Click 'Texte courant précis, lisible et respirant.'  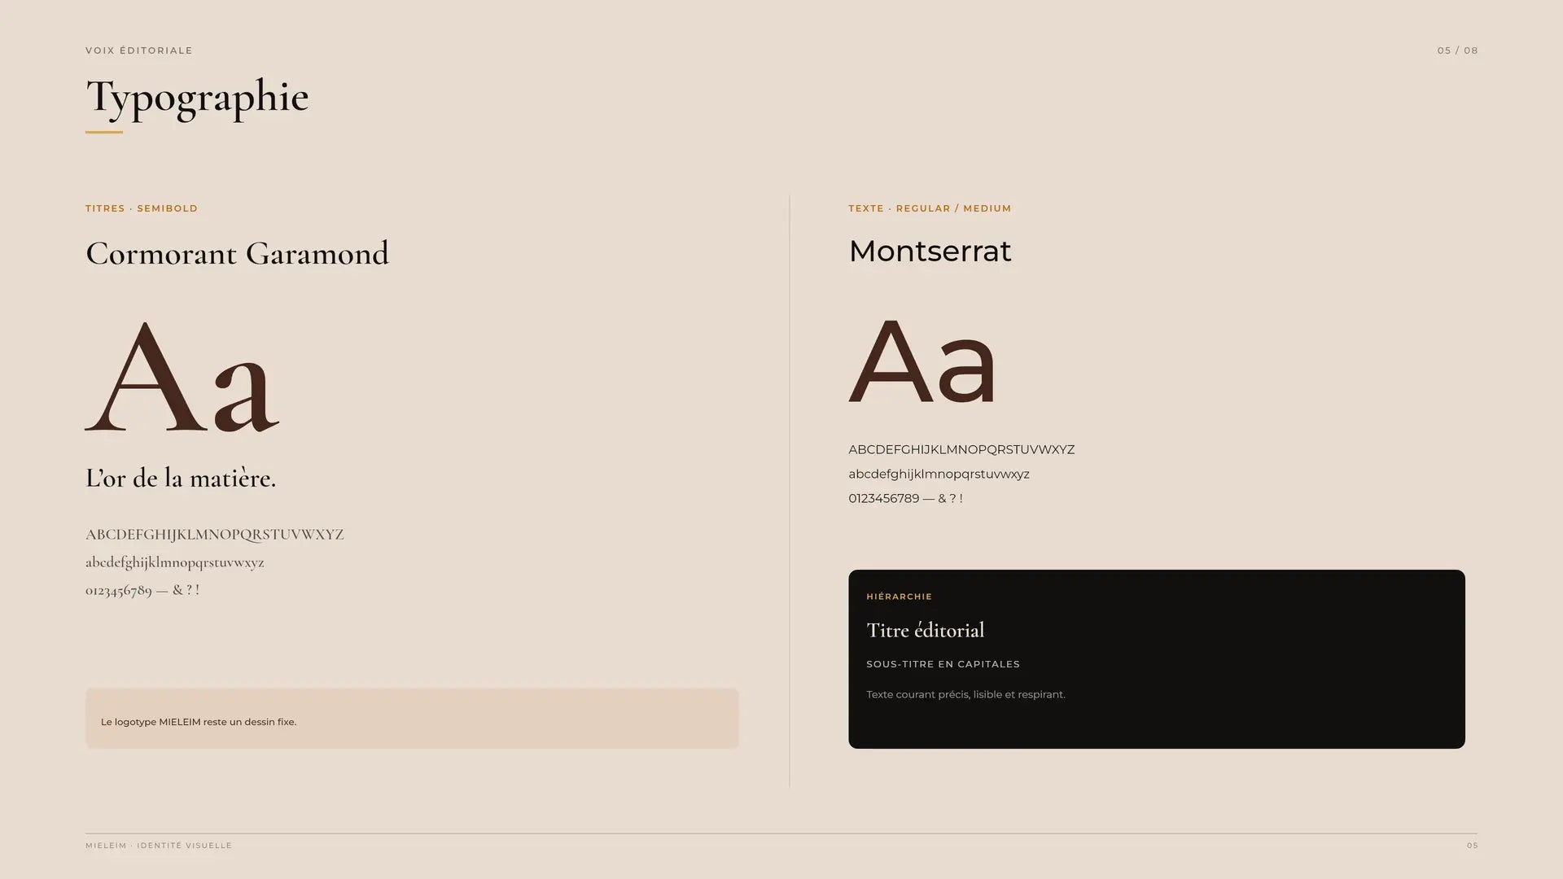tap(965, 694)
